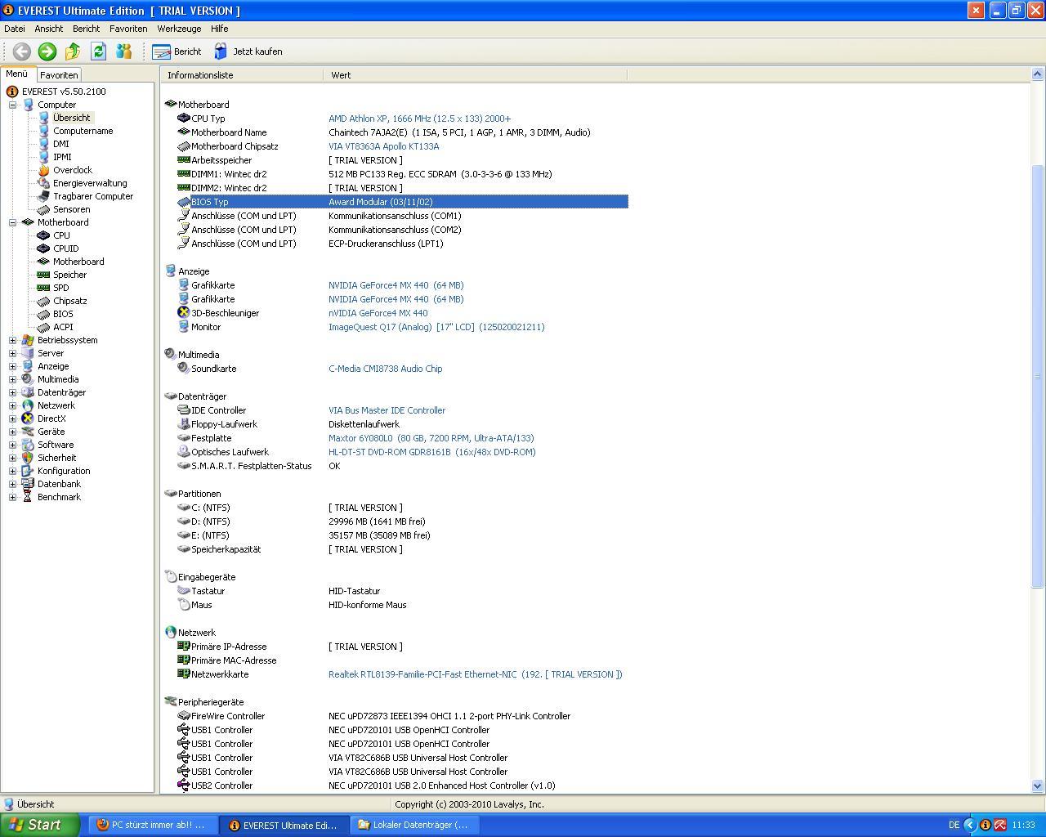Select the Tragbarer Computer laptop icon

(43, 196)
